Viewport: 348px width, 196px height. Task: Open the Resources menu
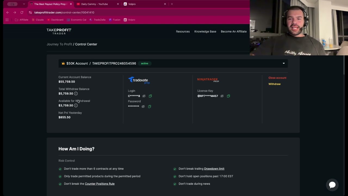point(183,32)
